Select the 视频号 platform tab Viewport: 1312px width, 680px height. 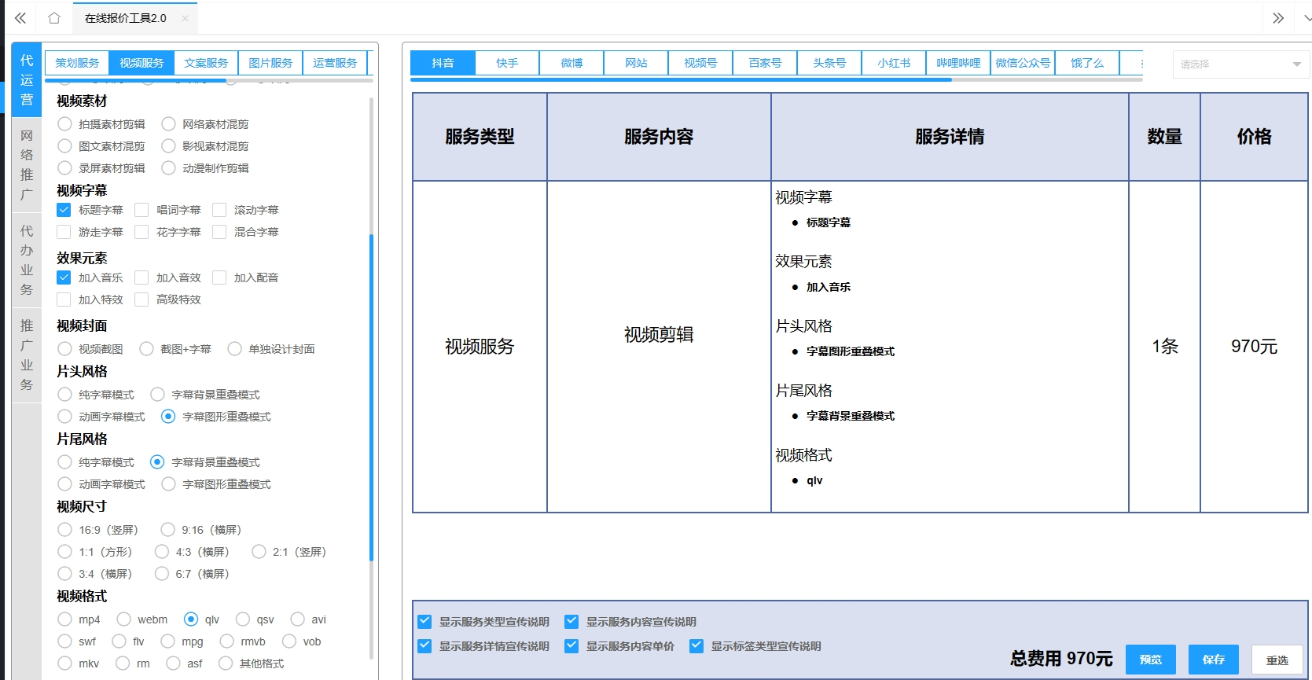point(700,63)
